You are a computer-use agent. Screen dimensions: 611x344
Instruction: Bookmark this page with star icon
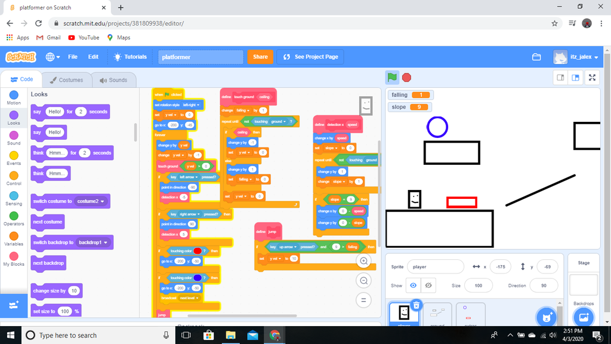pyautogui.click(x=554, y=23)
